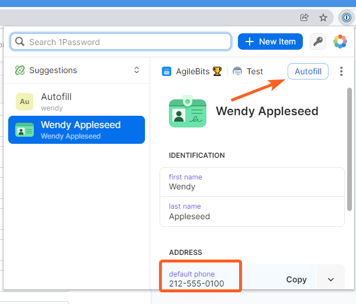
Task: Click the browser share page icon
Action: (304, 18)
